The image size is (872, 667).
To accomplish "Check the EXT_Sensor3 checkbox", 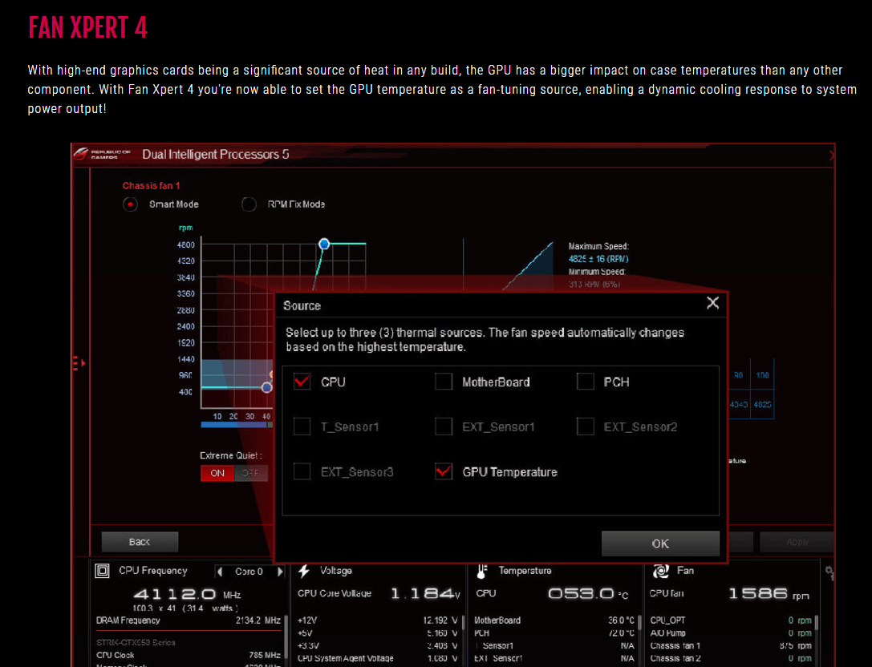I will pos(302,472).
